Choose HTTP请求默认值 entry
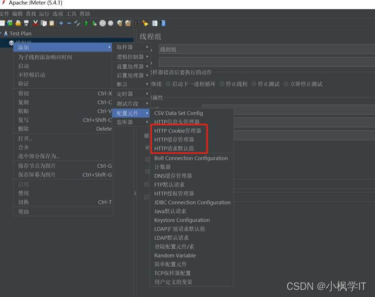 point(192,148)
